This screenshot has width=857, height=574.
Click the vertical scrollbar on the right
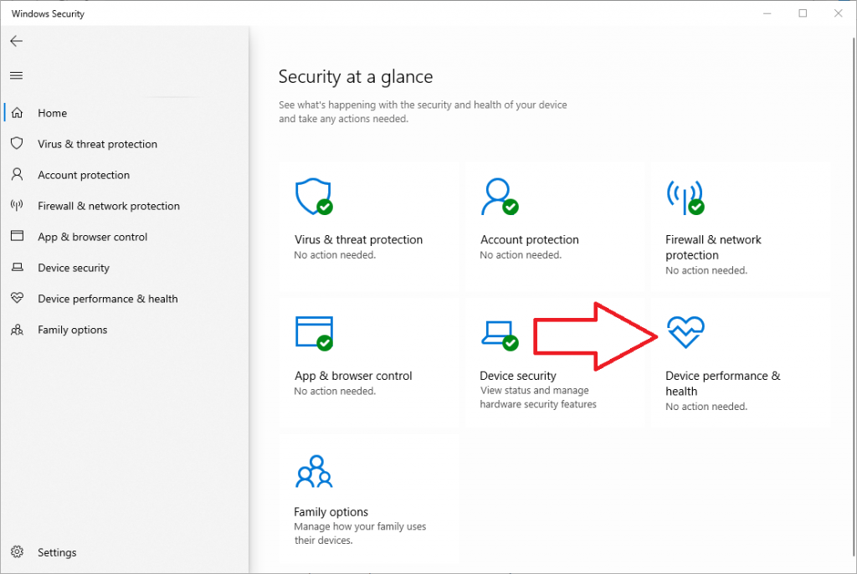853,298
